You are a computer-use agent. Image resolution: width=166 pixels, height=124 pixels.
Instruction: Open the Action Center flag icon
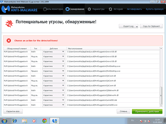141,121
